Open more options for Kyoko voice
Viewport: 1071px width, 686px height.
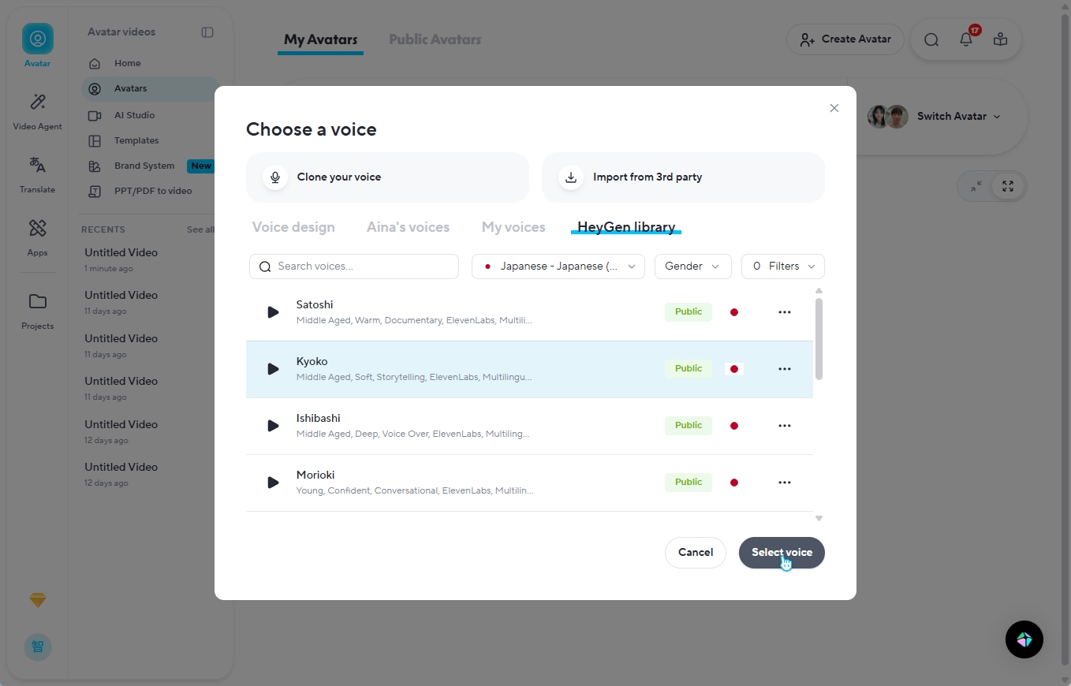[784, 369]
